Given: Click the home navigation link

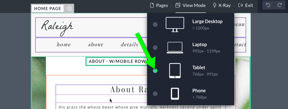Looking at the screenshot, I should [x=64, y=44].
